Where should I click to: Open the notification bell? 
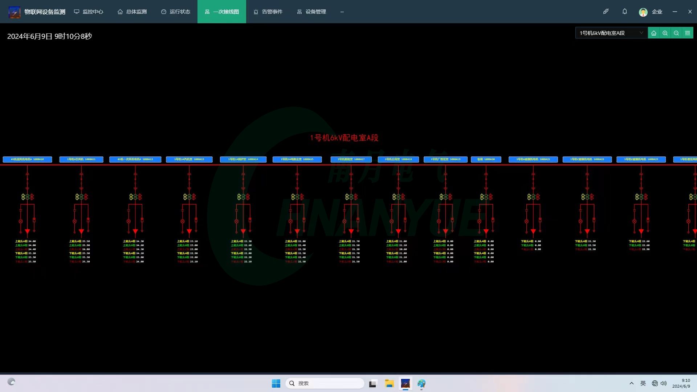tap(625, 12)
